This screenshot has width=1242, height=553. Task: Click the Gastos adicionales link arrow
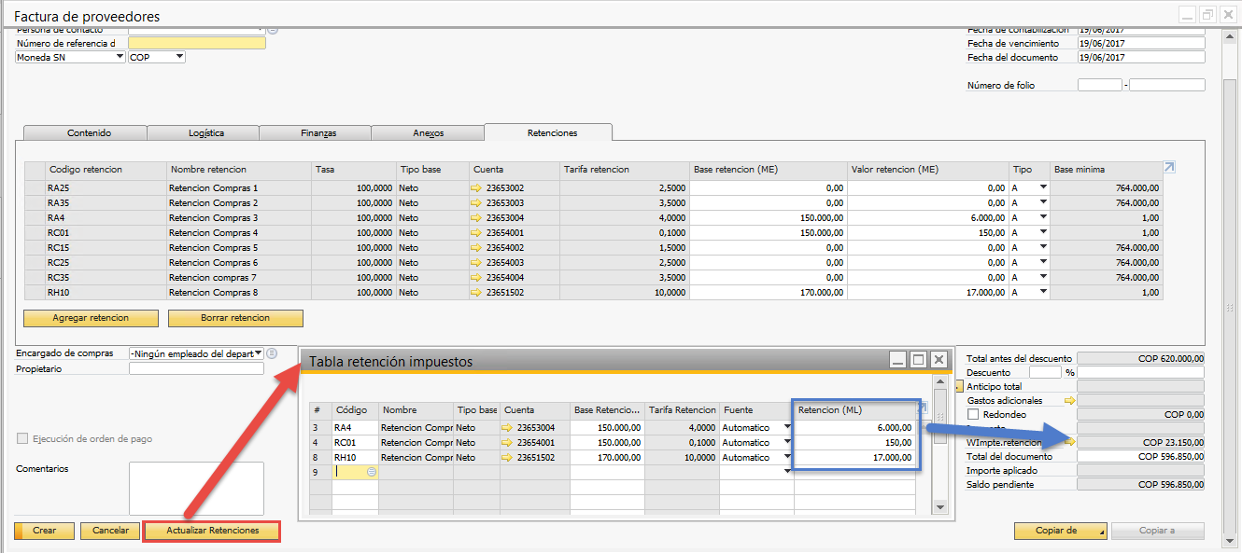click(1070, 400)
